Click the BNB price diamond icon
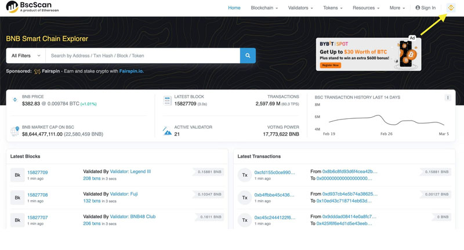Viewport: 464px width, 250px height. (15, 100)
